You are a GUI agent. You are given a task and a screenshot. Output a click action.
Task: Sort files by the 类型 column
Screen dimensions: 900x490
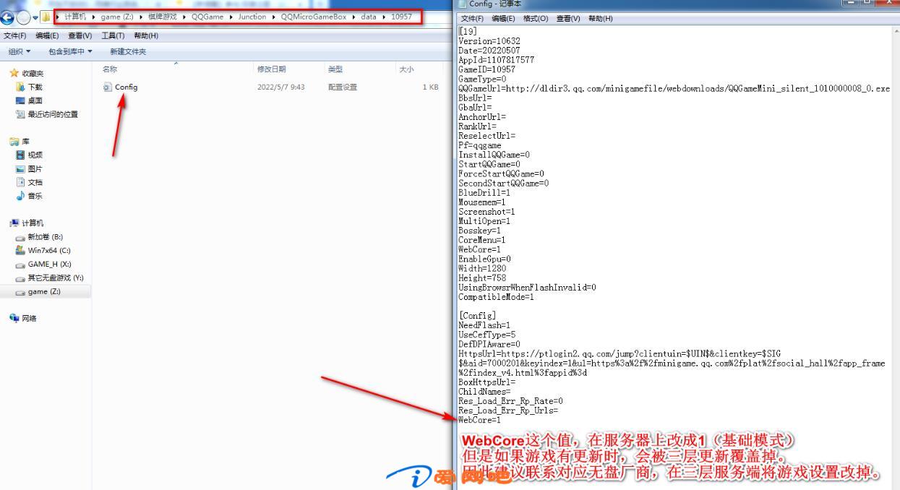pos(335,69)
